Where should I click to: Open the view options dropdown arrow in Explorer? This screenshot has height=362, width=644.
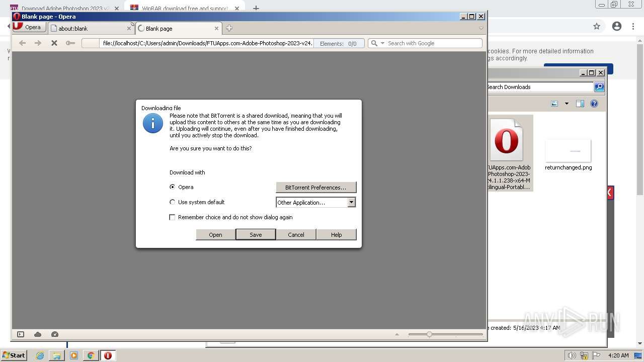(x=567, y=104)
